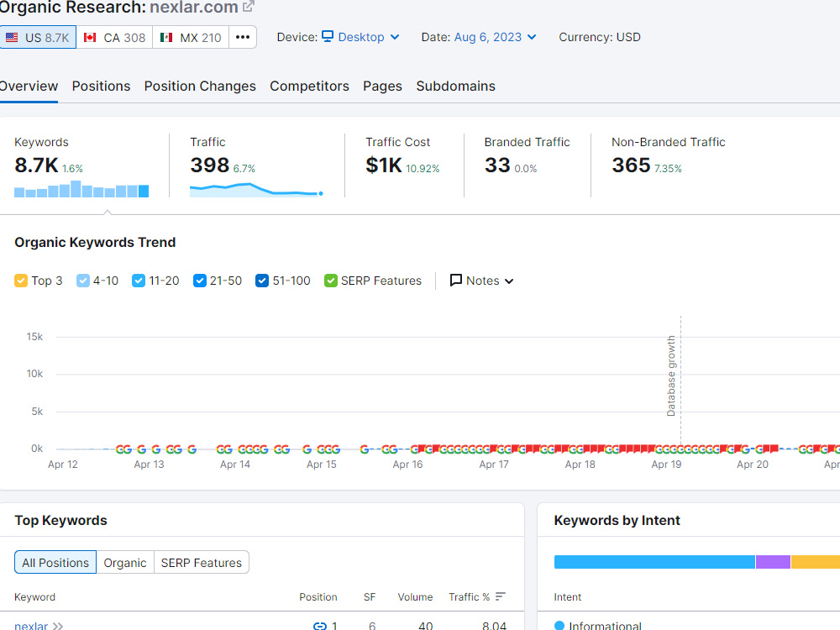This screenshot has width=840, height=630.
Task: Open the Device Desktop dropdown
Action: pyautogui.click(x=360, y=37)
